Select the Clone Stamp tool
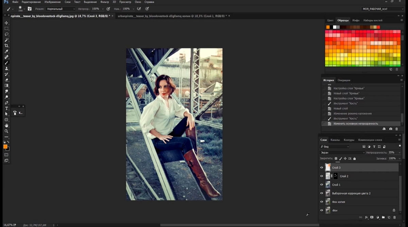The width and height of the screenshot is (408, 227). [x=6, y=68]
